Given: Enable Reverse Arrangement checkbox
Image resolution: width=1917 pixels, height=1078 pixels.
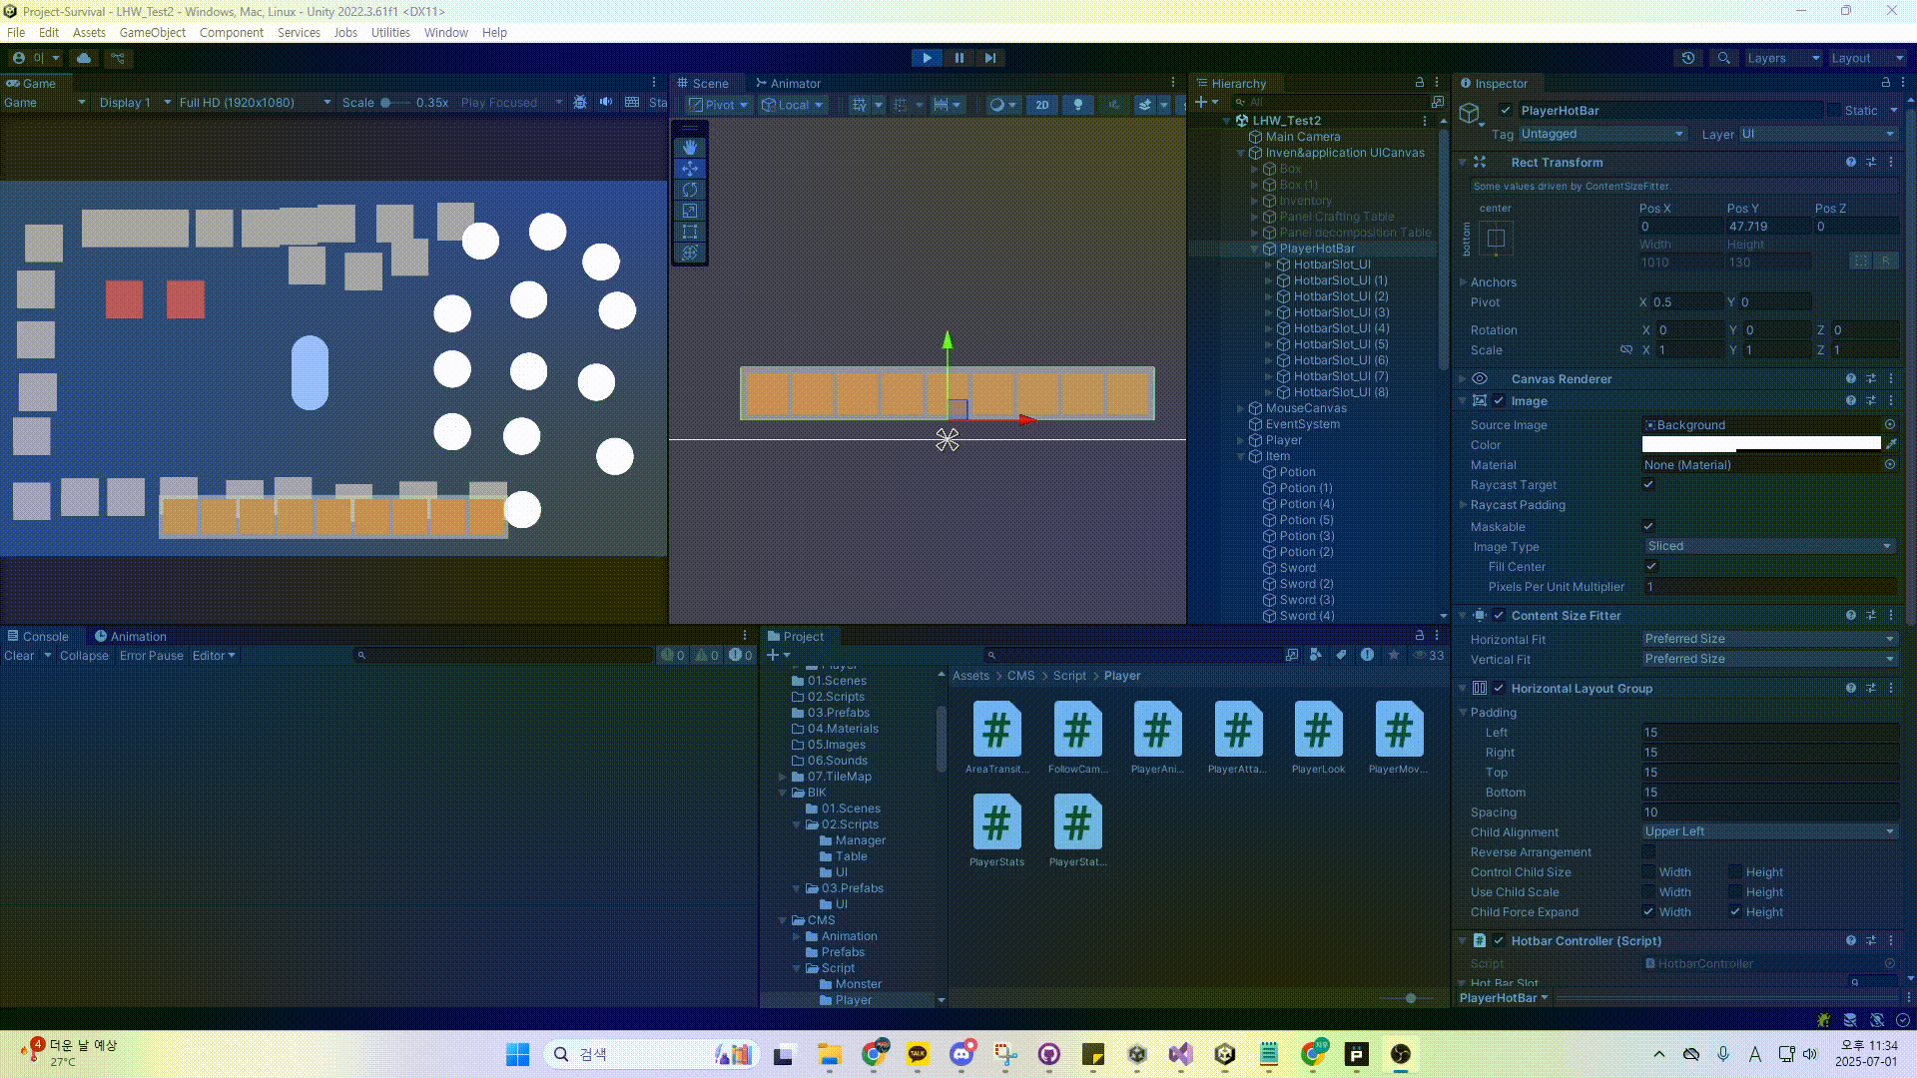Looking at the screenshot, I should [x=1648, y=851].
